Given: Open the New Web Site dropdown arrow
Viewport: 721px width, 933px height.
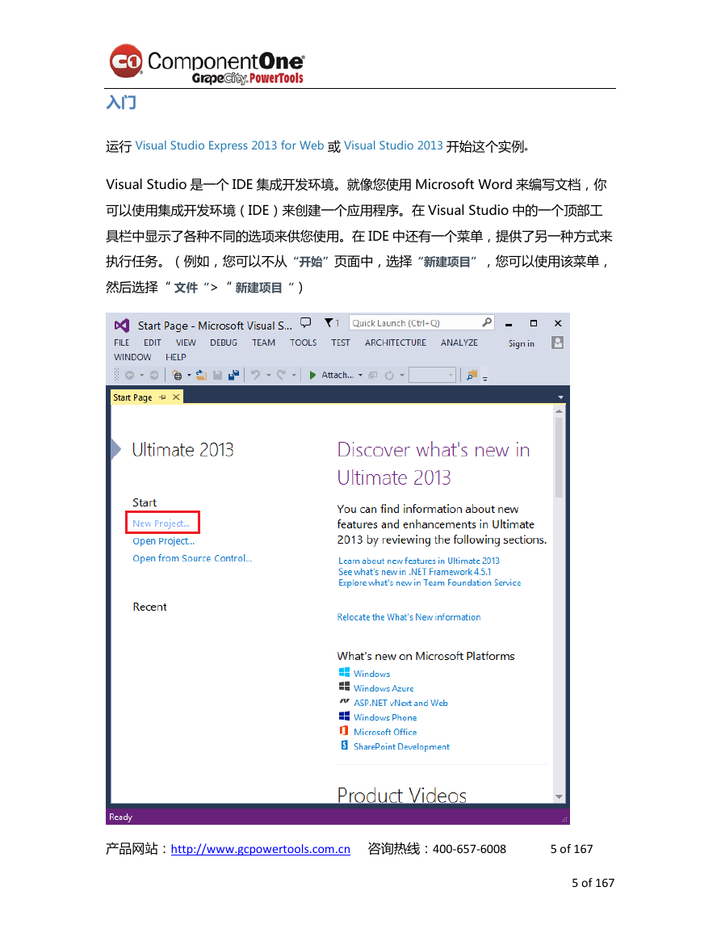Looking at the screenshot, I should (189, 376).
